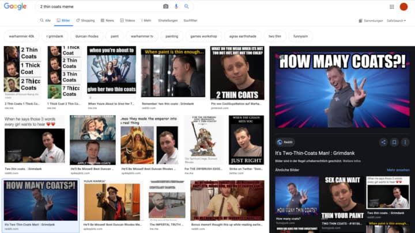This screenshot has height=233, width=415.
Task: Open Sammlungen collections
Action: click(x=371, y=21)
